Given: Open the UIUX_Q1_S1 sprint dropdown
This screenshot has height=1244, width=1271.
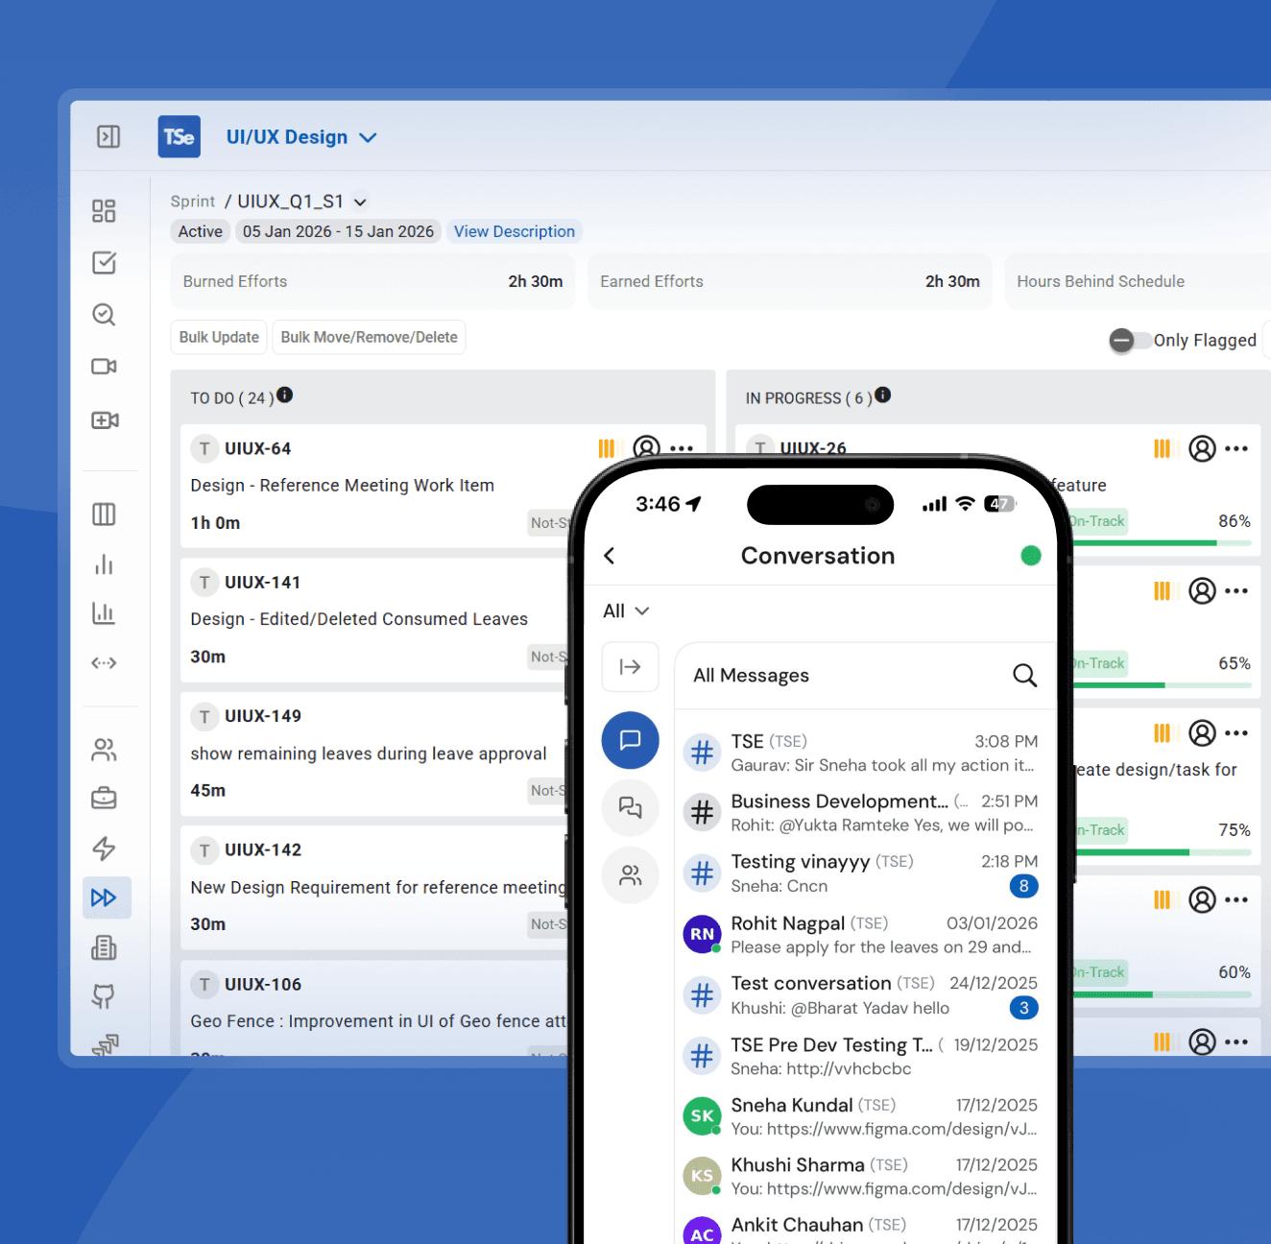Looking at the screenshot, I should pos(302,202).
